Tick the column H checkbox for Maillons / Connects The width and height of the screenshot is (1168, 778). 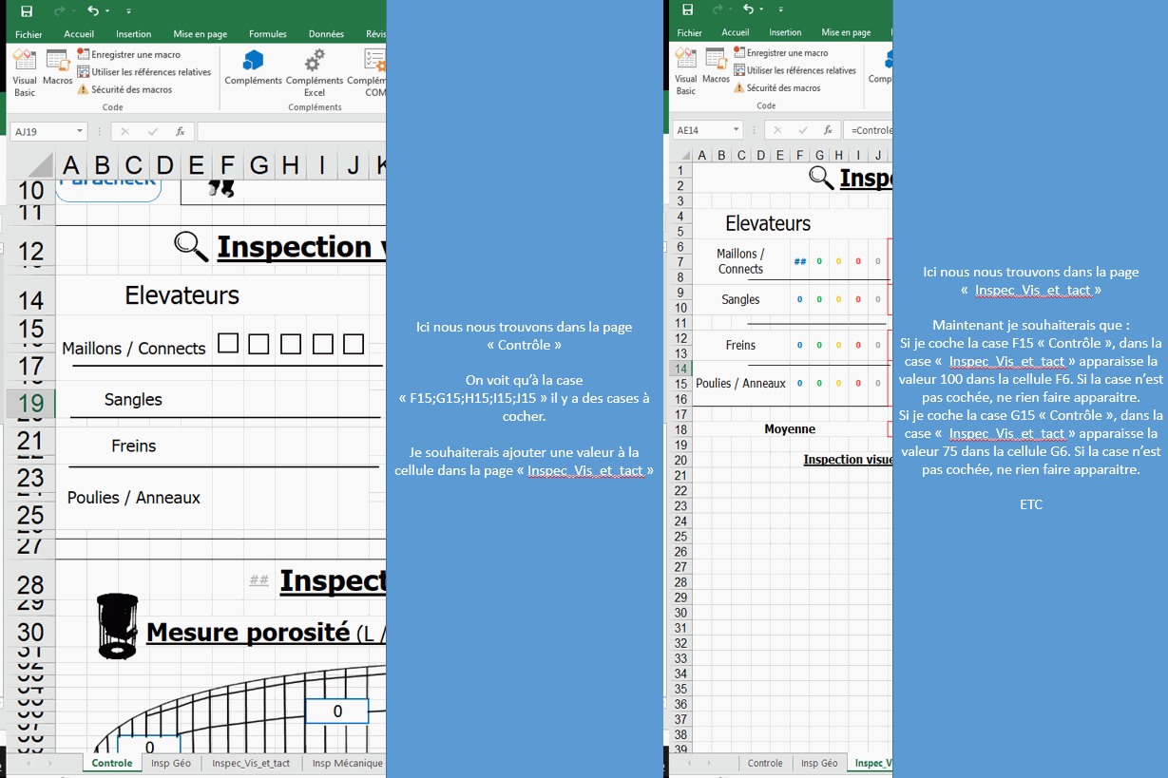pos(291,343)
